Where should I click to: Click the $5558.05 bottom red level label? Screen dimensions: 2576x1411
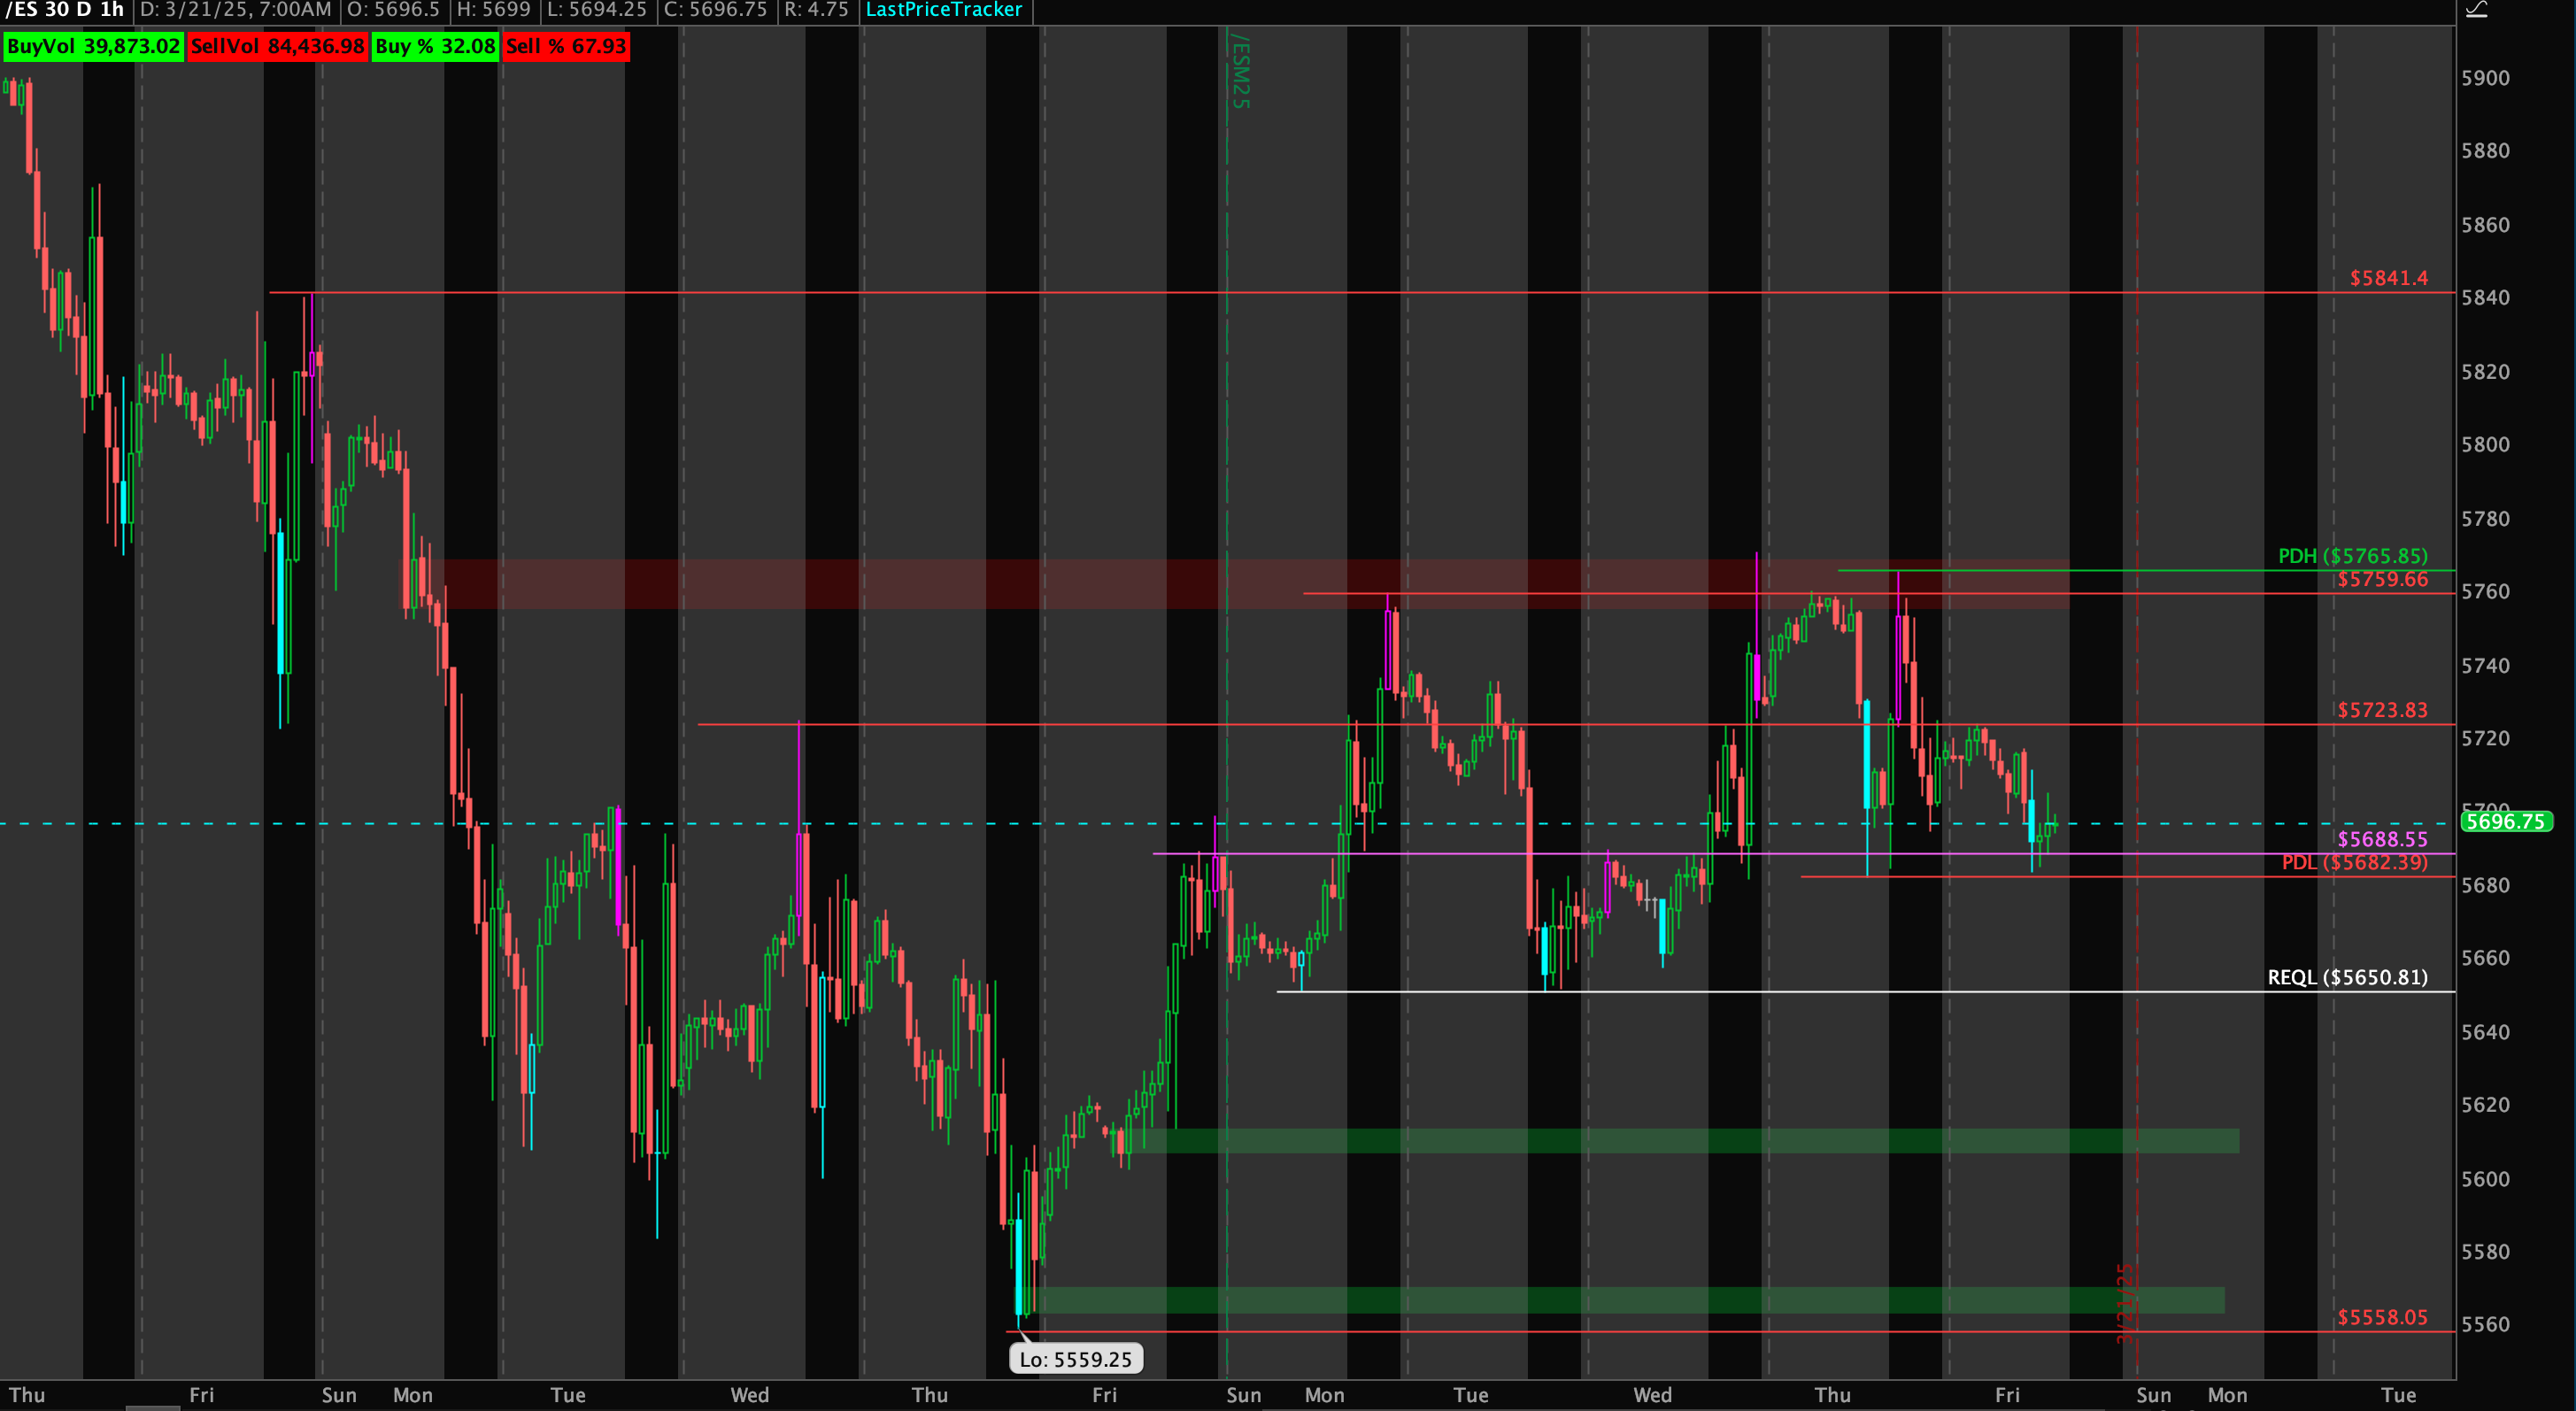[x=2382, y=1317]
